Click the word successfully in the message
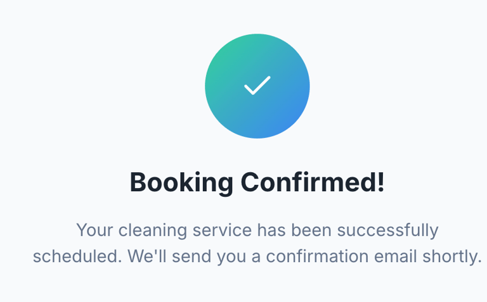This screenshot has height=302, width=487. tap(387, 230)
